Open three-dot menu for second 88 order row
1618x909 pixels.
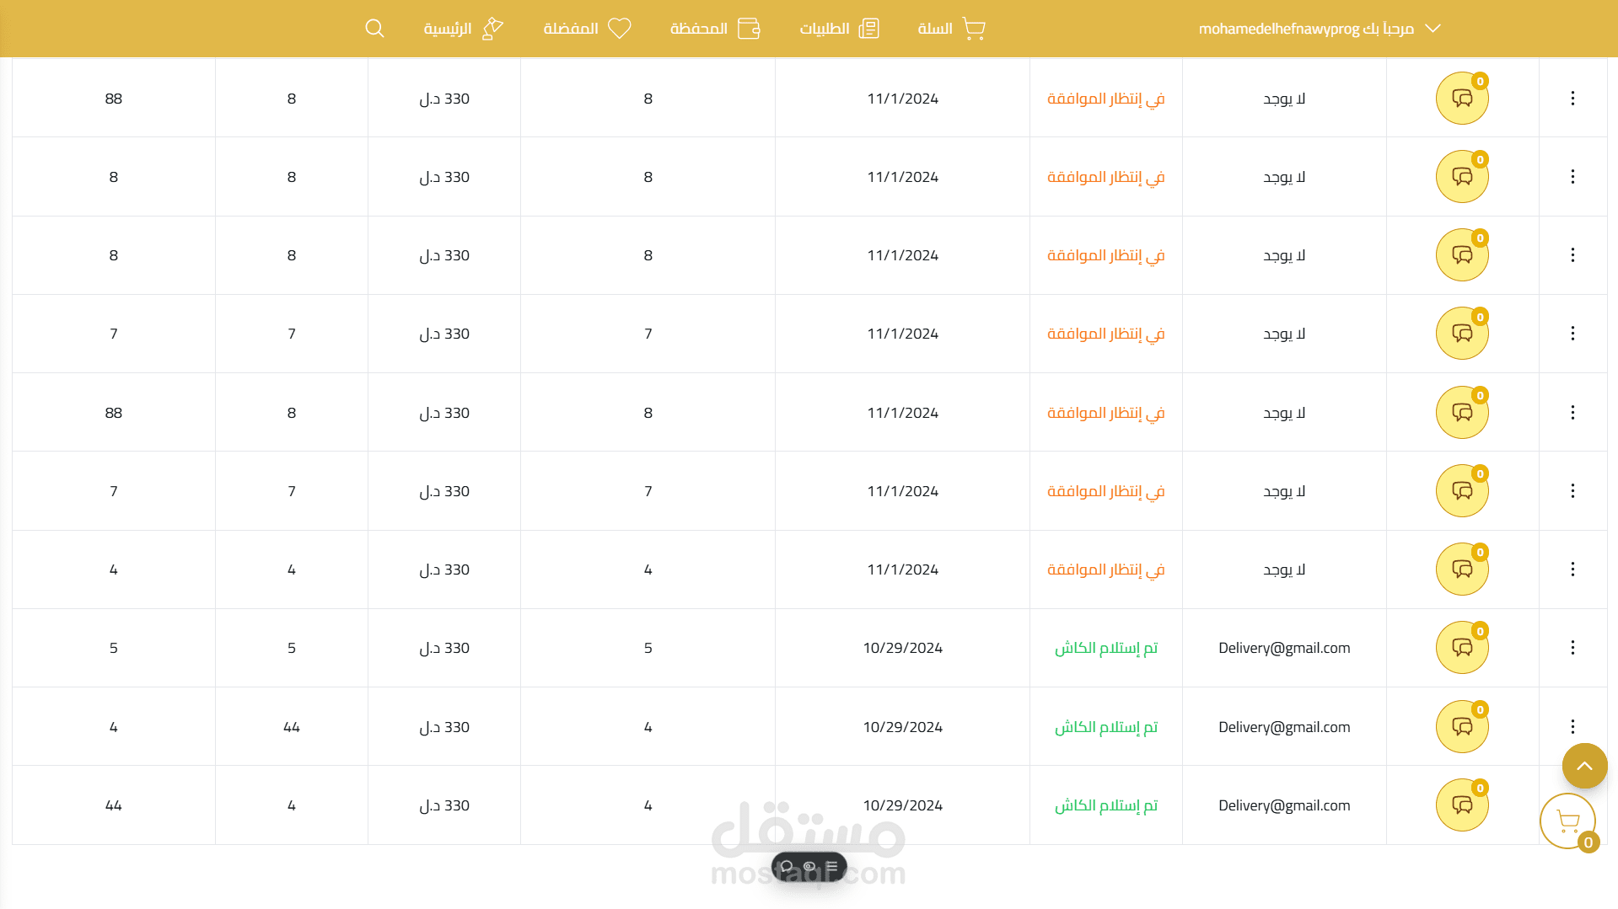coord(1572,413)
